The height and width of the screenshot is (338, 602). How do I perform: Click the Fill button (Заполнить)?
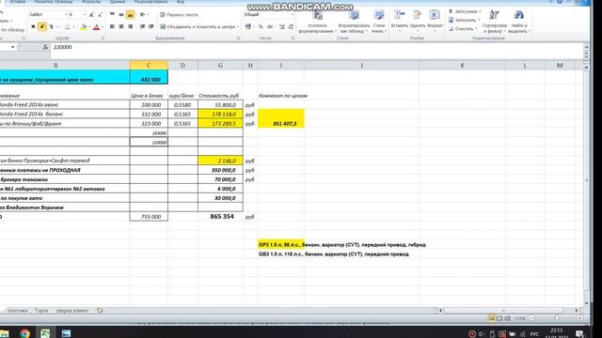(x=464, y=20)
